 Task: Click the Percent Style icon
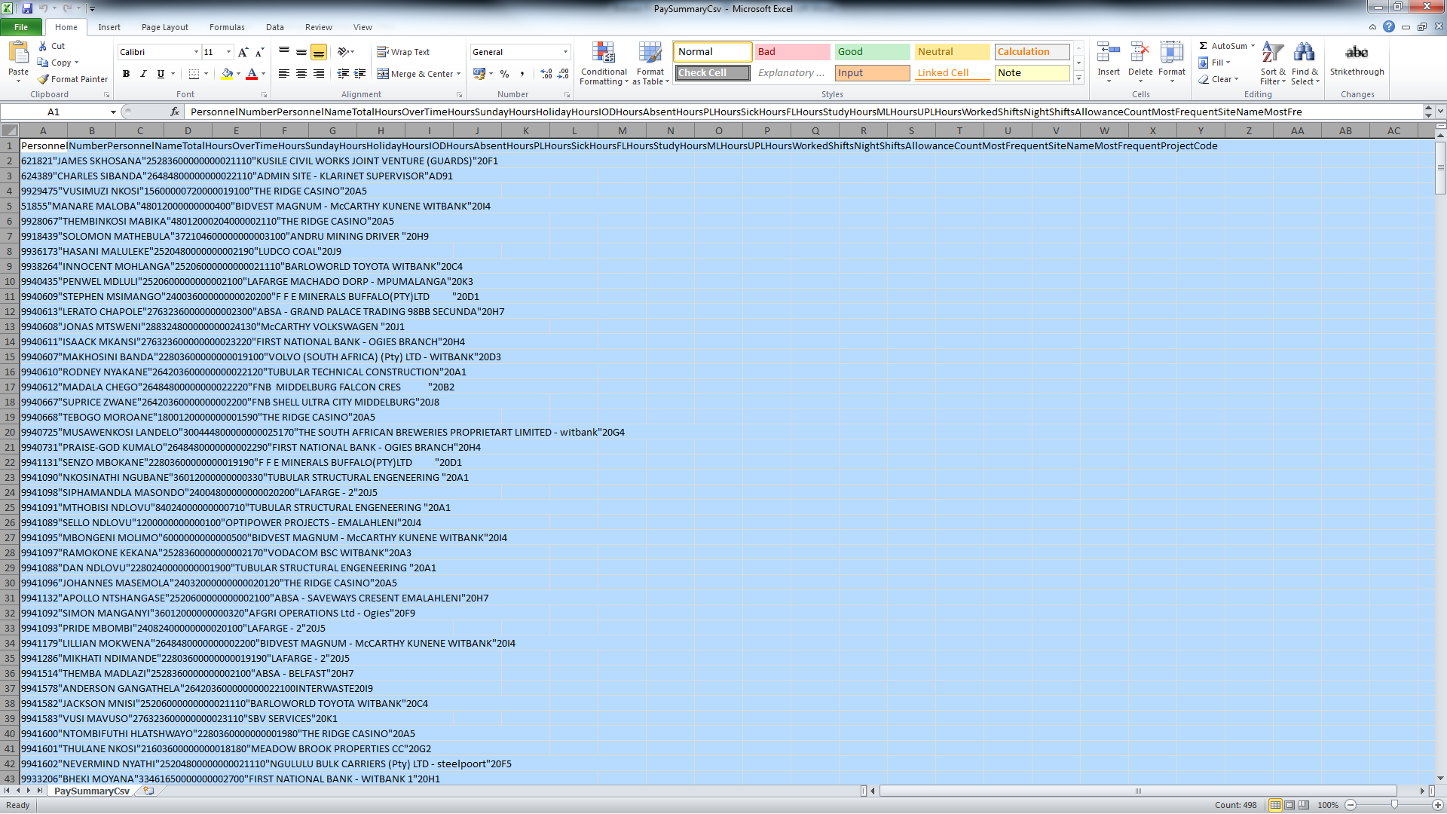(x=504, y=74)
